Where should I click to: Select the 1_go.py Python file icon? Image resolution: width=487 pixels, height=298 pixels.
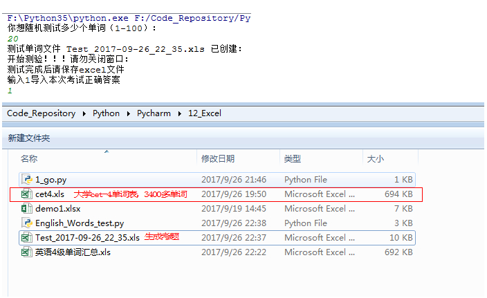click(x=27, y=179)
